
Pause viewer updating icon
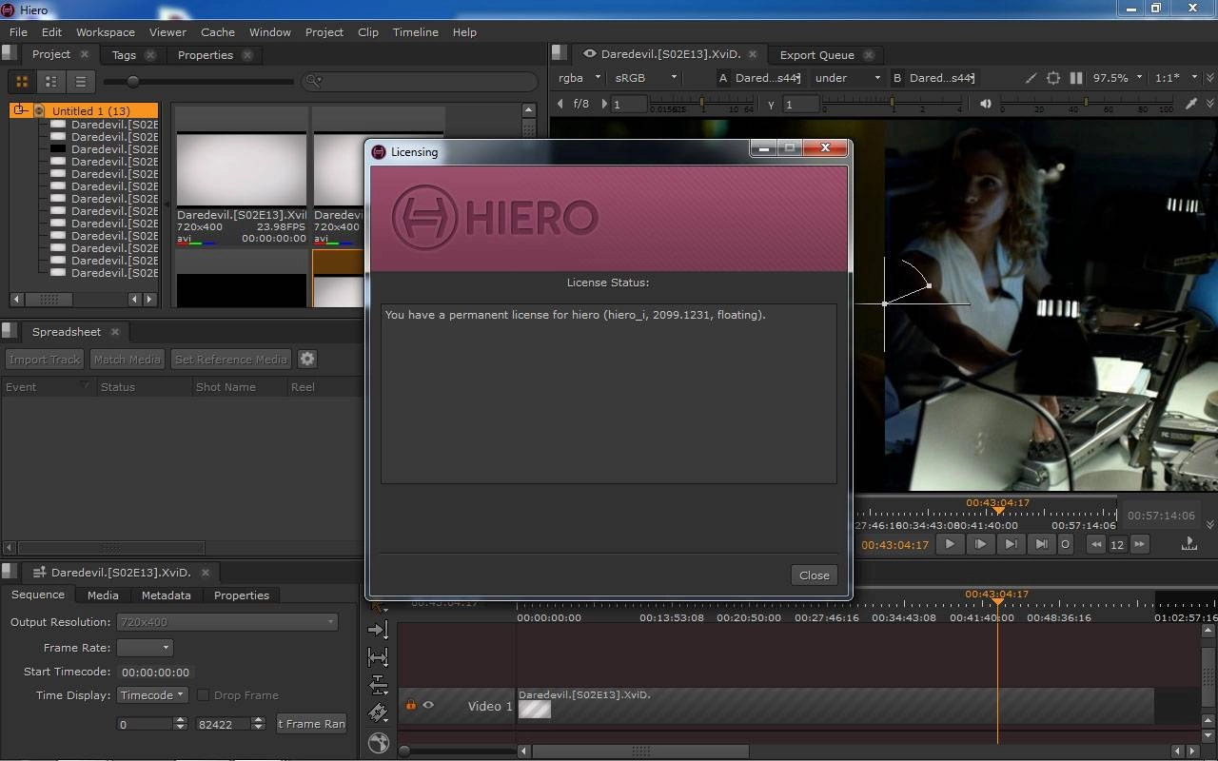(1076, 78)
